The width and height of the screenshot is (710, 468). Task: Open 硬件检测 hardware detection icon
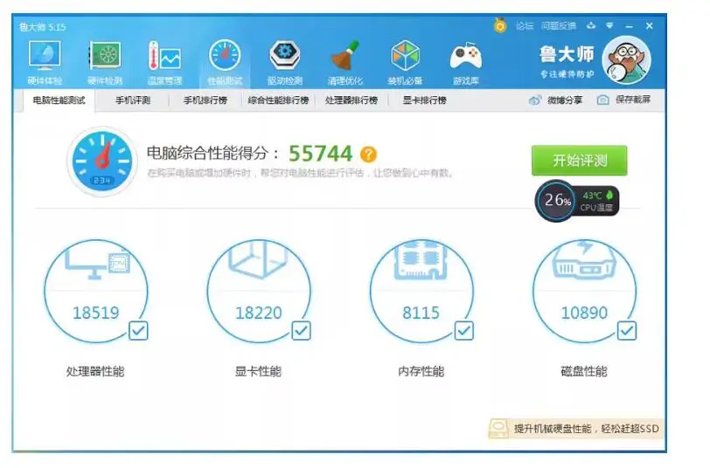[104, 62]
